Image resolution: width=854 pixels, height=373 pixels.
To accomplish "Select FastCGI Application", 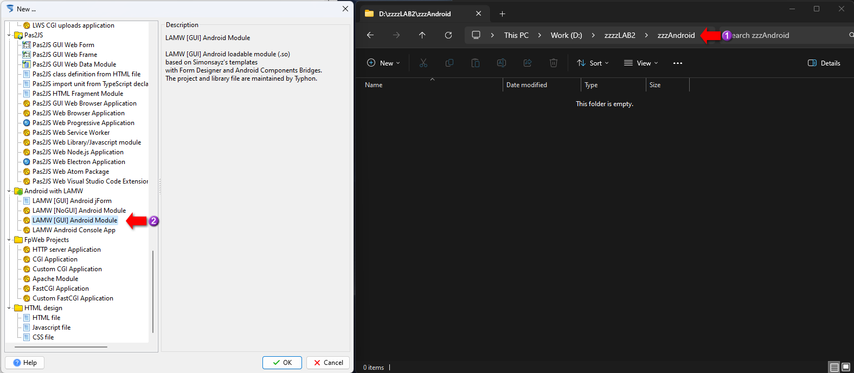I will [x=61, y=289].
